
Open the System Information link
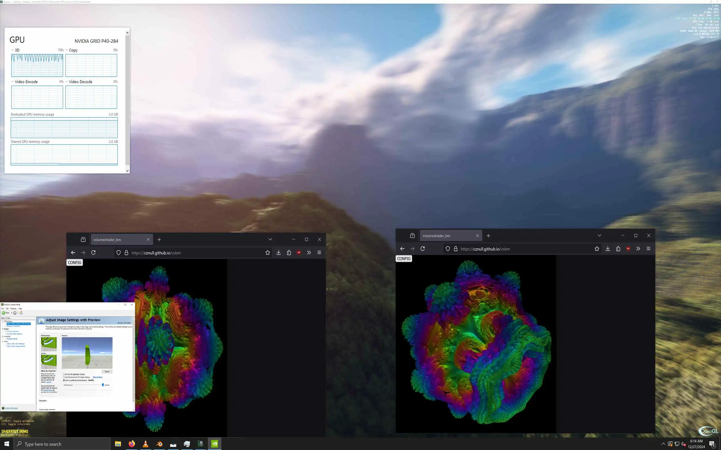pos(11,408)
